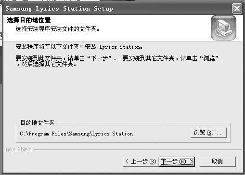The height and width of the screenshot is (175, 245).
Task: Click the instruction paragraph starting with 要安装到此文件夹
Action: point(117,61)
